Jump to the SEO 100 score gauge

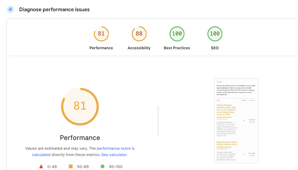point(215,34)
